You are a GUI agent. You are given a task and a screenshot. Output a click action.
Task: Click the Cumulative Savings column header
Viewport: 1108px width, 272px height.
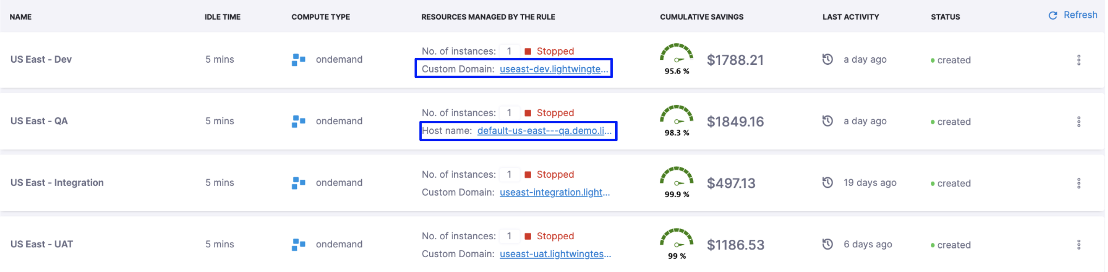click(702, 17)
